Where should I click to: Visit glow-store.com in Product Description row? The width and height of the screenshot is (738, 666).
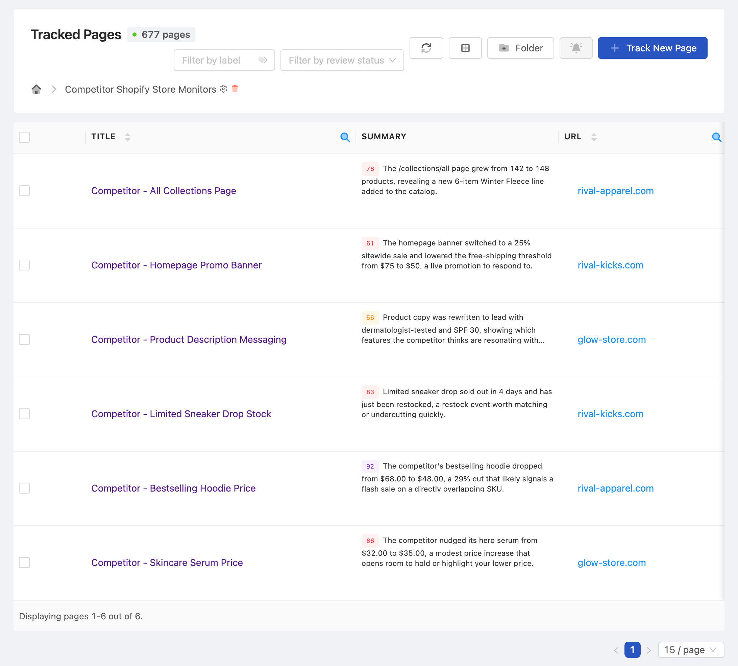coord(612,339)
